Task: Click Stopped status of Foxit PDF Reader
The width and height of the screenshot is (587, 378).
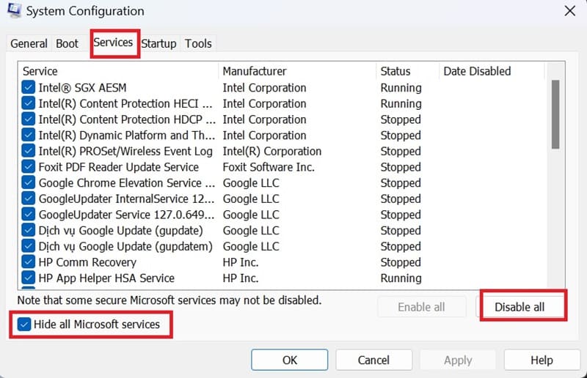Action: (401, 167)
